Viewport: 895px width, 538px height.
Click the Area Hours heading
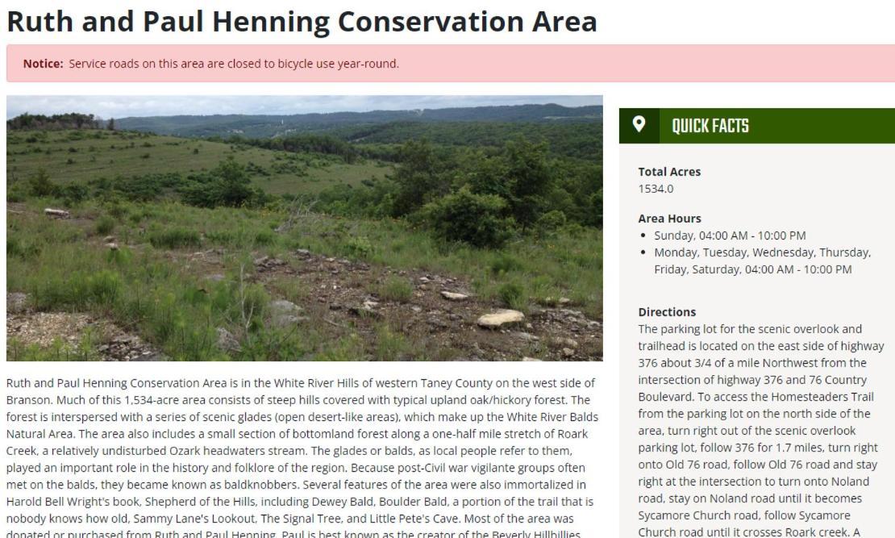[669, 218]
